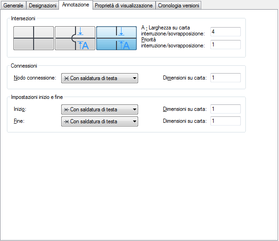Click the Larghezza su carta width field
Viewport: 279px width, 241px height.
[225, 32]
